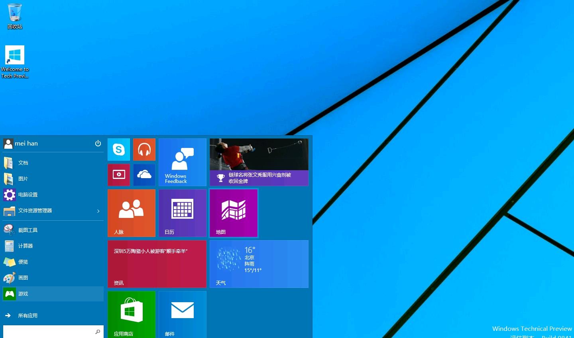Open the Music headphones tile
Viewport: 574px width, 338px height.
tap(144, 150)
